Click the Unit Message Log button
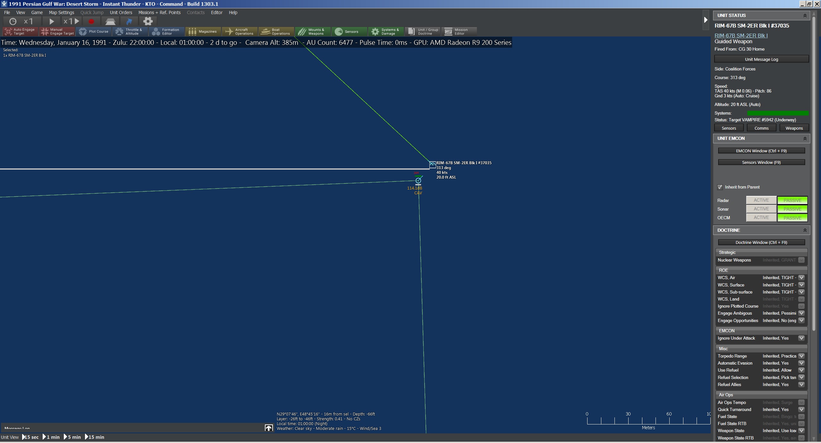This screenshot has width=821, height=443. 761,59
